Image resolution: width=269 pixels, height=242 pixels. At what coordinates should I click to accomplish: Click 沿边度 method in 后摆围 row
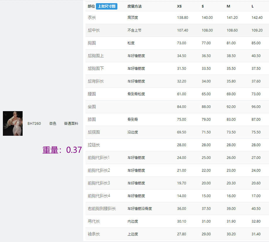coord(133,132)
